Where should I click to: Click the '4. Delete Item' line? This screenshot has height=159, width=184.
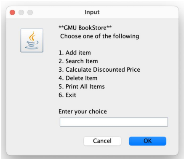click(78, 78)
